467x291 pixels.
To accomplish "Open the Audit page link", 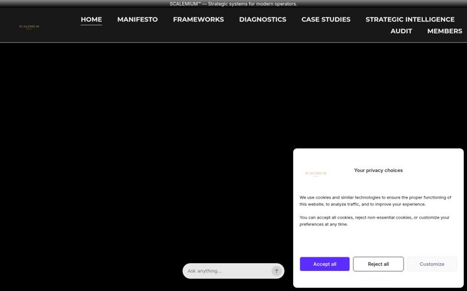I will point(401,31).
